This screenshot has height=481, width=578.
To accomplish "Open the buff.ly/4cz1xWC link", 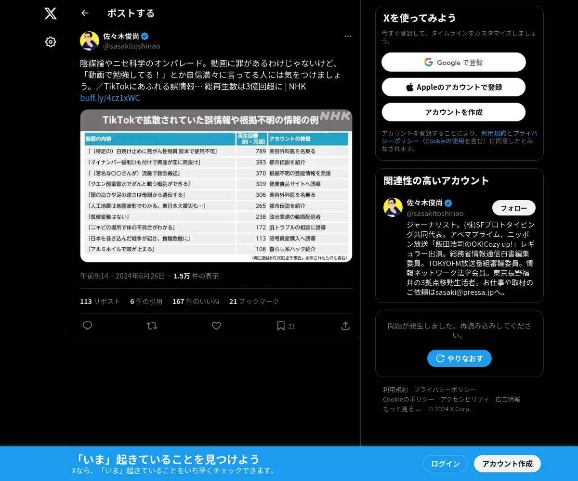I will tap(110, 98).
